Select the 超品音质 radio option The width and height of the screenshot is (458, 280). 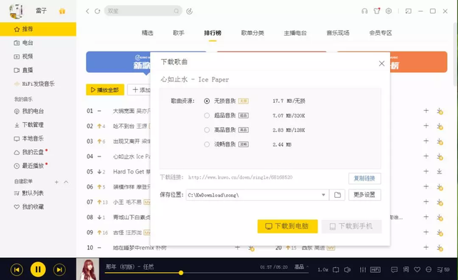(x=207, y=116)
